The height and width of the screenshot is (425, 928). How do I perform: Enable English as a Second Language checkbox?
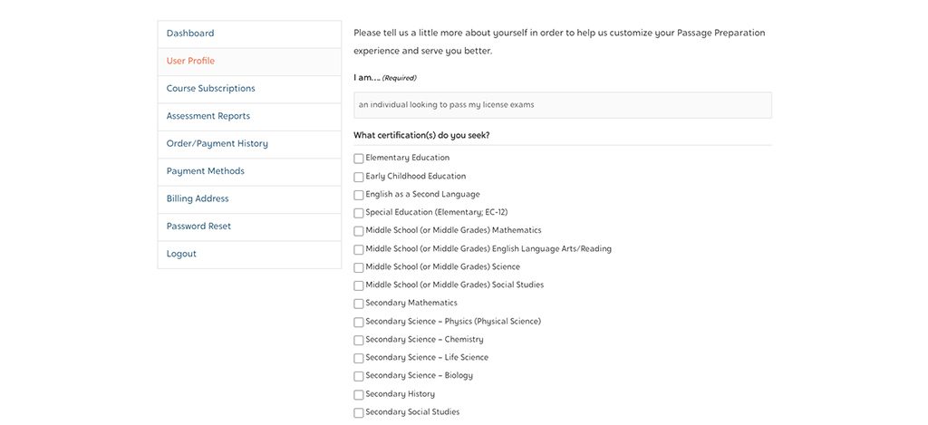tap(359, 195)
